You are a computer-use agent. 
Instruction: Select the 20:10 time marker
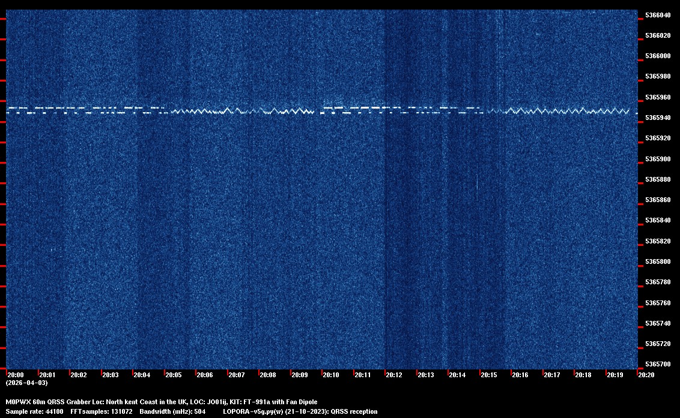click(331, 375)
